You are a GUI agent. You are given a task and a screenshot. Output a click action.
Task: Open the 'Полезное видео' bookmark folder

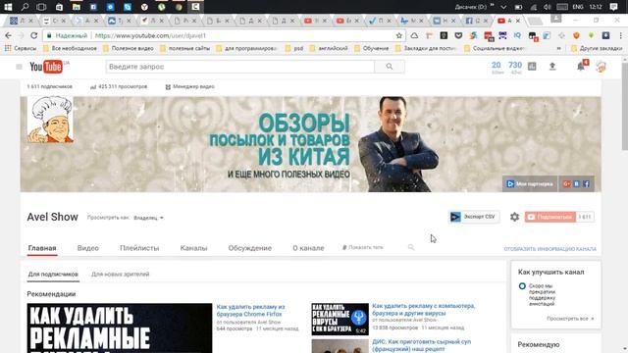coord(129,48)
